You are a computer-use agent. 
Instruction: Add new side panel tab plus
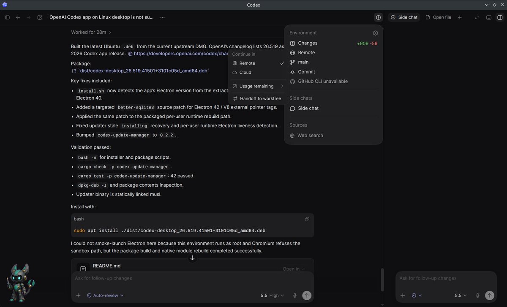[460, 17]
